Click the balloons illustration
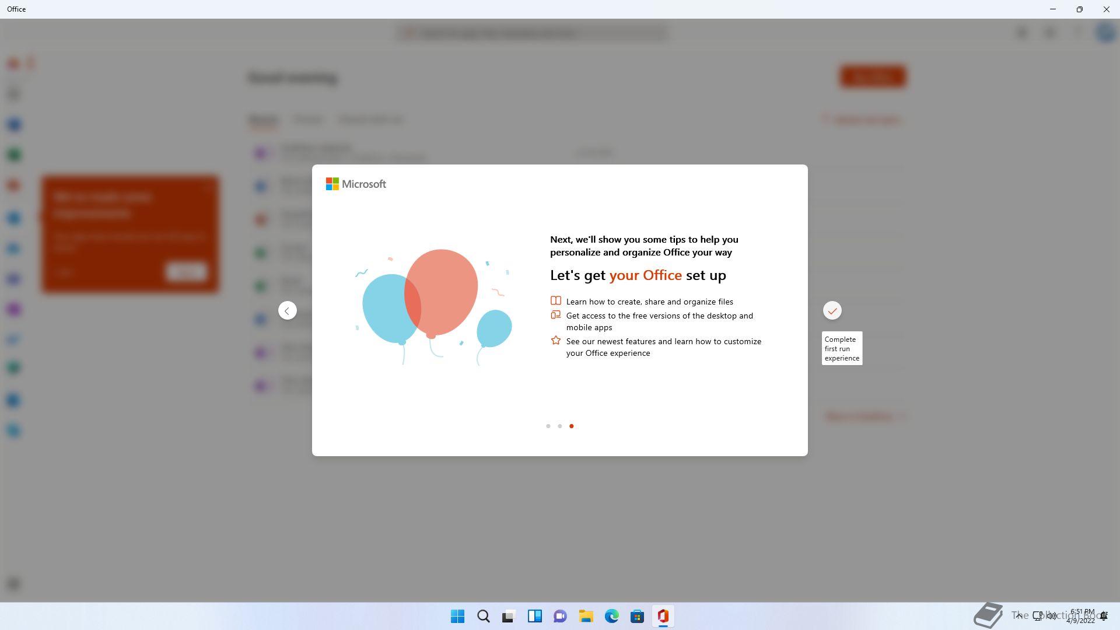The image size is (1120, 630). pyautogui.click(x=435, y=307)
